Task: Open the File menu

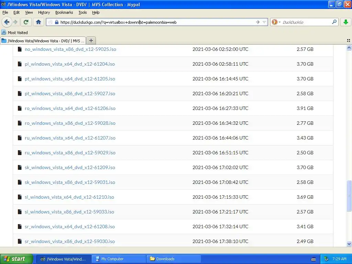Action: [5, 12]
